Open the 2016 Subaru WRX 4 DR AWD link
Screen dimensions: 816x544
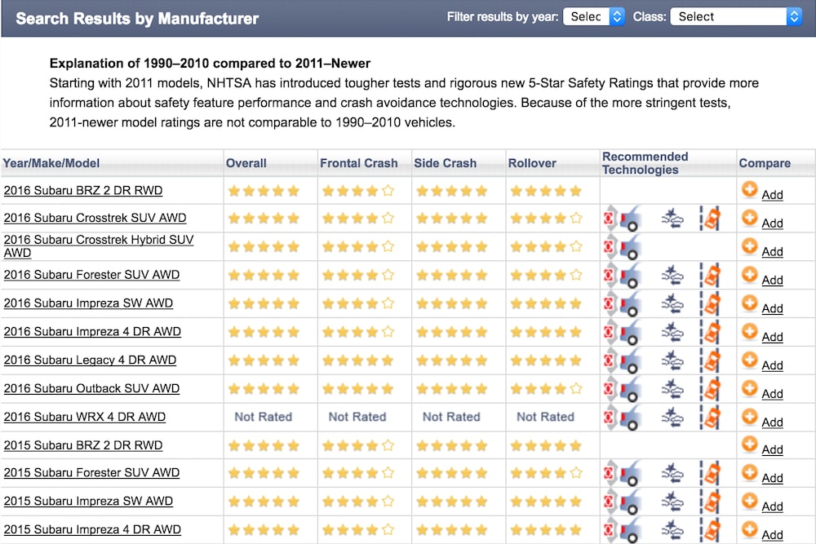coord(85,417)
